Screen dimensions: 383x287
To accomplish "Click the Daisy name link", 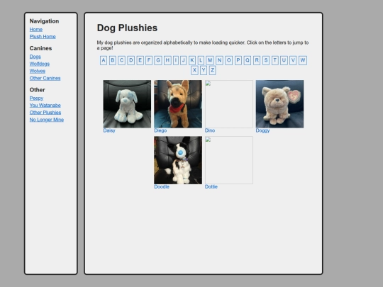I will pos(109,130).
